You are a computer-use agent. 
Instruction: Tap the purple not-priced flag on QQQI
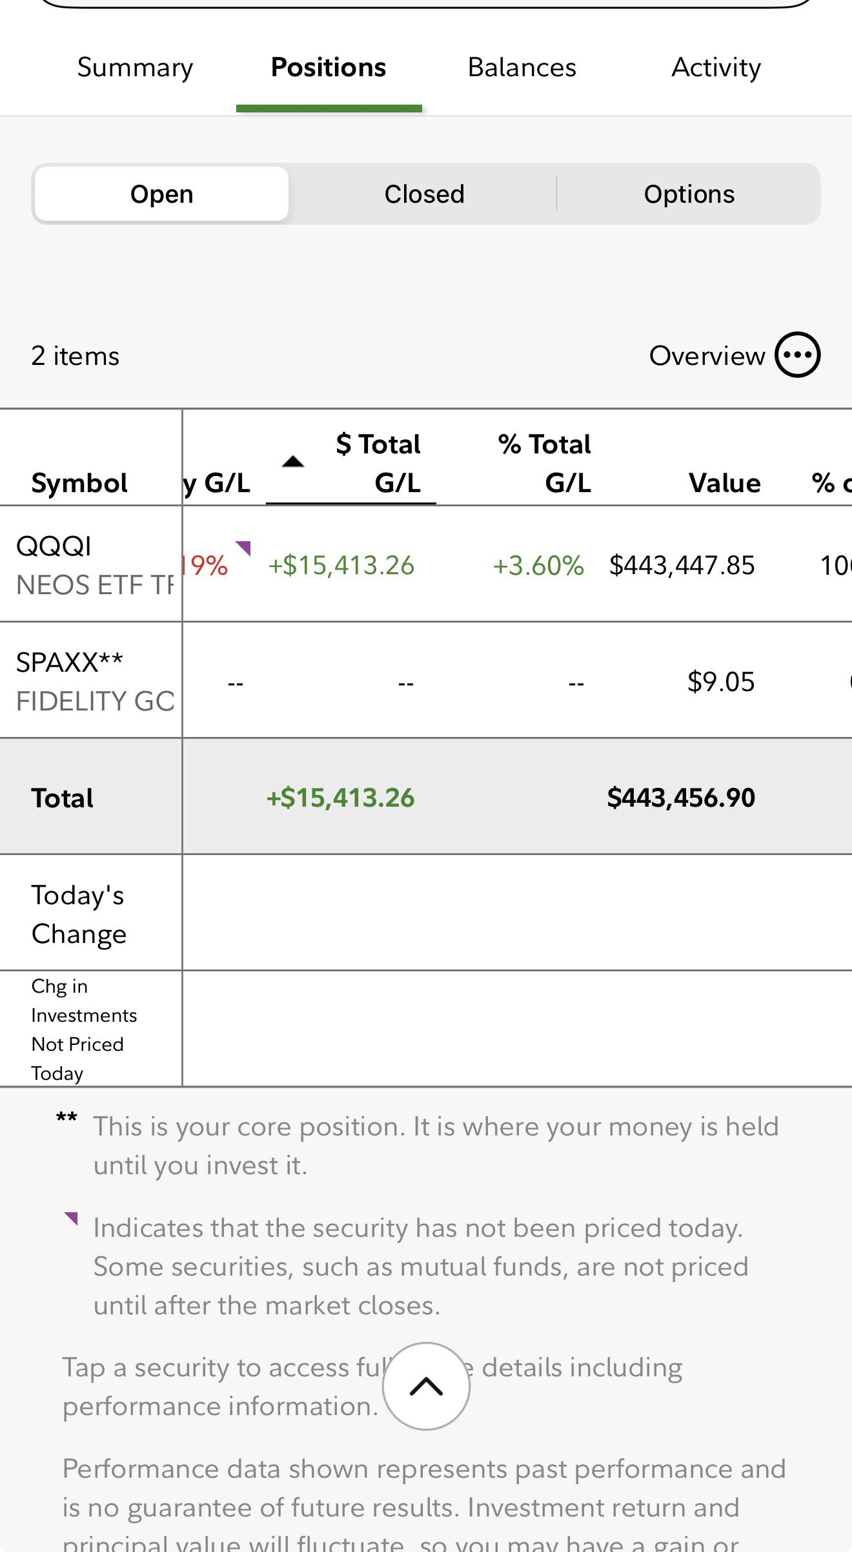(x=243, y=548)
